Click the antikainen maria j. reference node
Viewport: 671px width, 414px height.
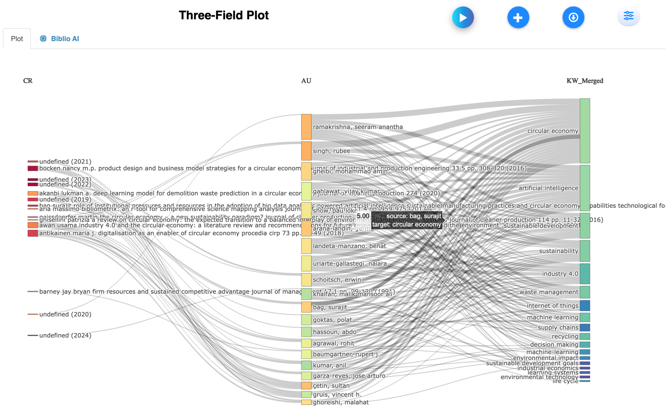pos(33,233)
